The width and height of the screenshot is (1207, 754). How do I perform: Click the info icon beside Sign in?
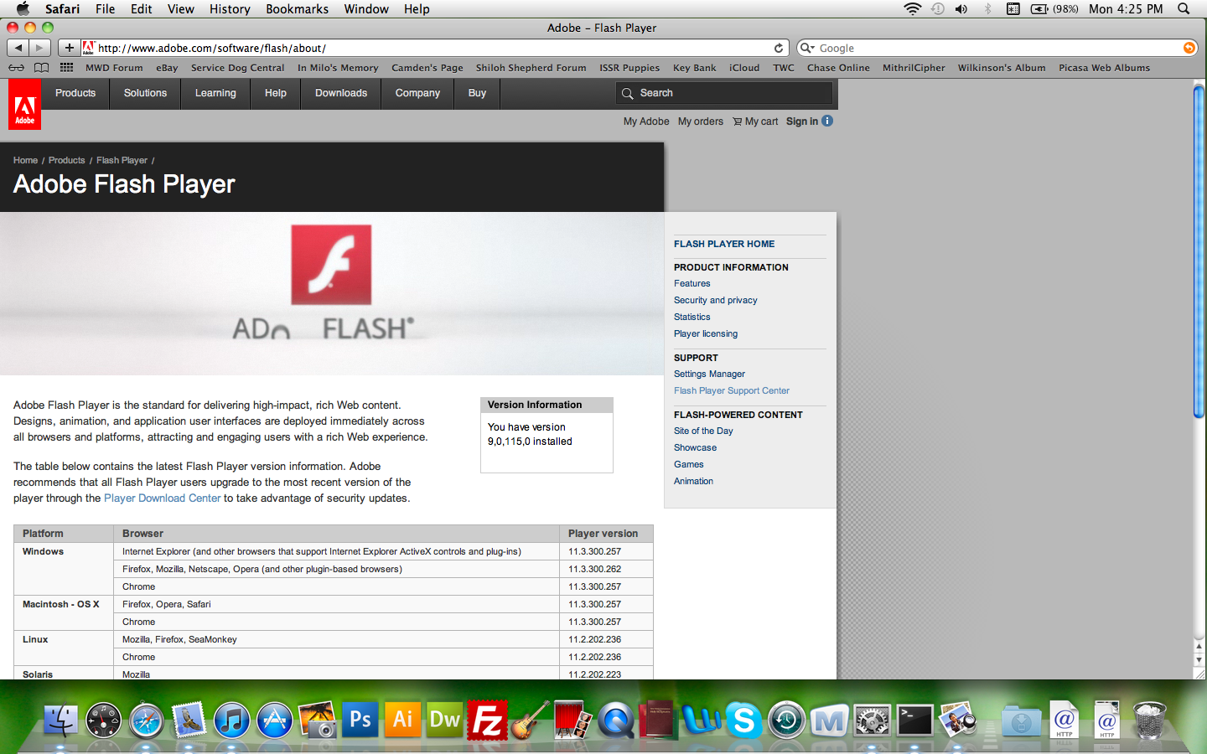pos(827,121)
